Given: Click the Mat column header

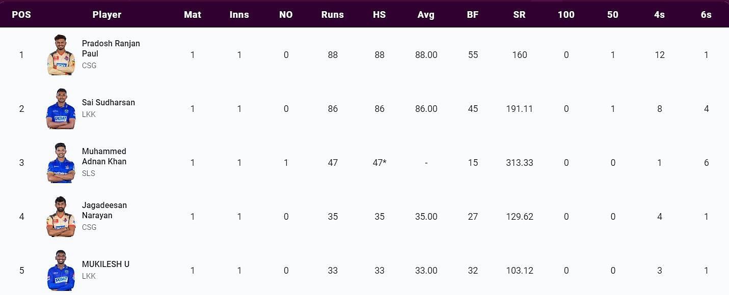Looking at the screenshot, I should [x=193, y=15].
